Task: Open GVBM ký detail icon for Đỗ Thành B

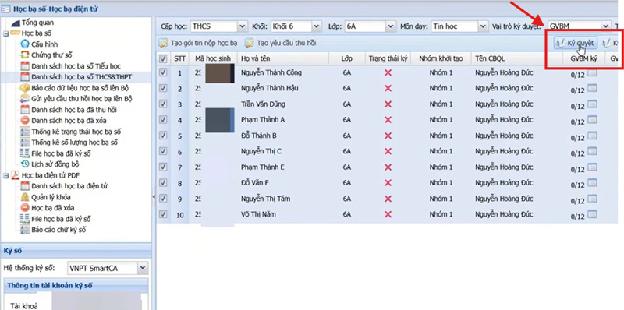Action: tap(592, 136)
